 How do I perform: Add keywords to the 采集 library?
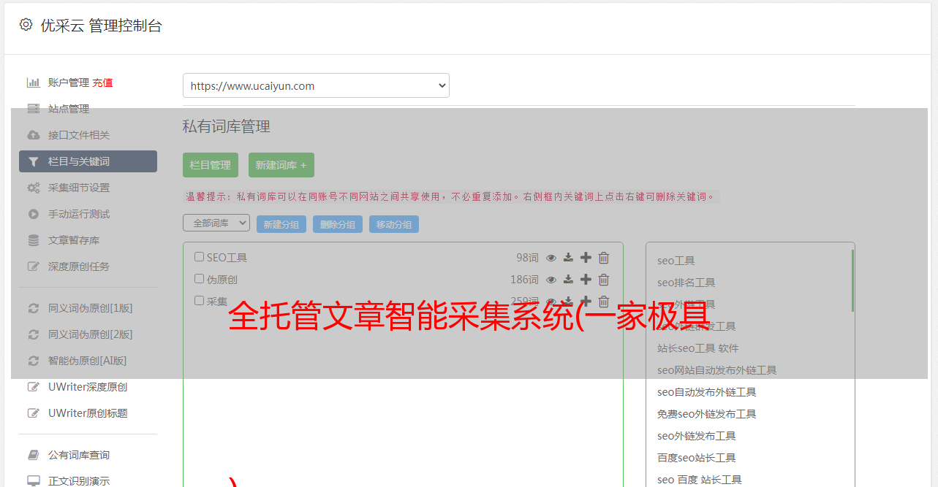(586, 301)
